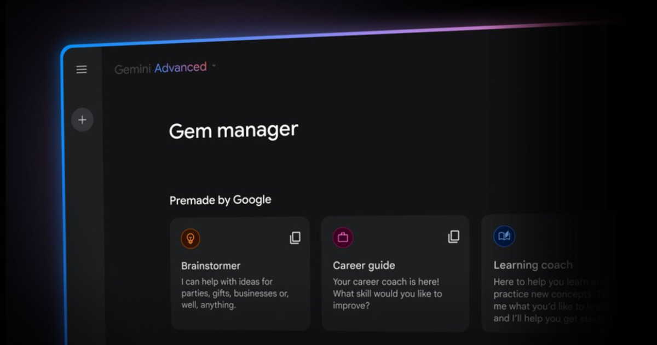
Task: Click the Learning coach book icon
Action: [504, 237]
